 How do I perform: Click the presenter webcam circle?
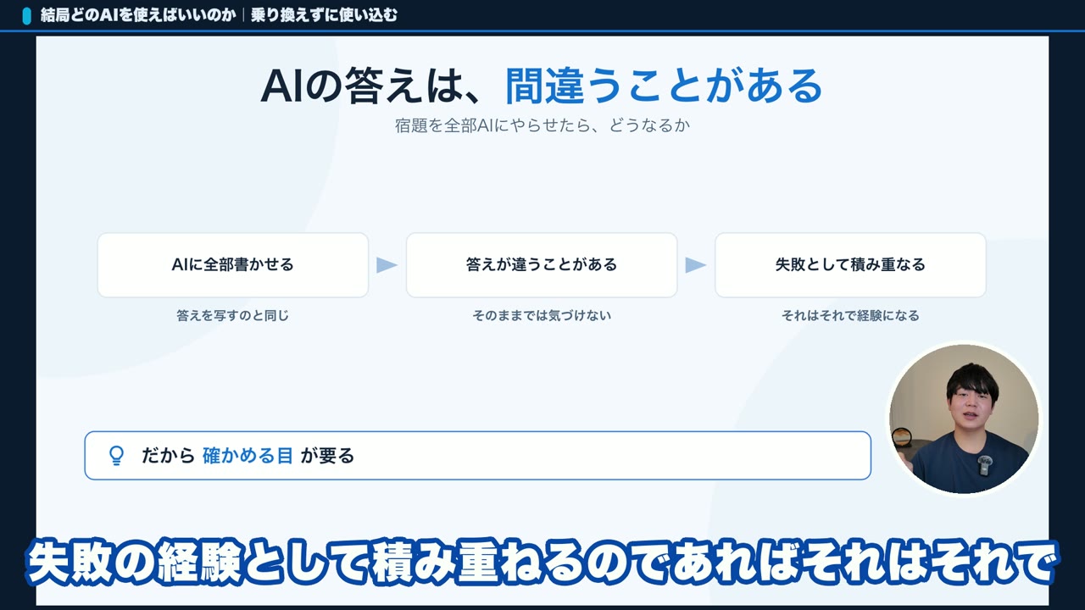pyautogui.click(x=964, y=419)
